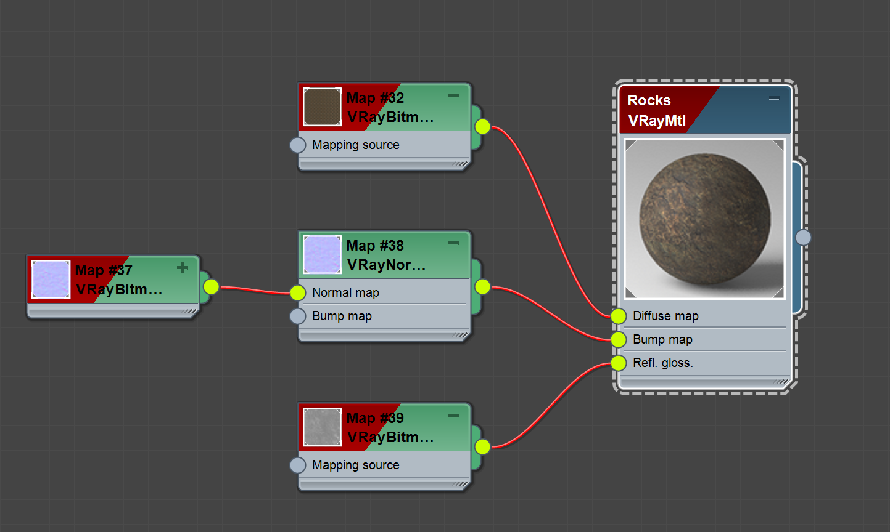The image size is (890, 532).
Task: Click the Mapping source slot on Map #32
Action: pos(298,145)
